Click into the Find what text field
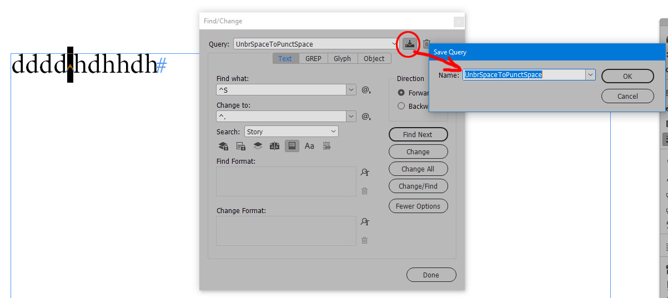Viewport: 668px width, 298px height. pyautogui.click(x=281, y=89)
